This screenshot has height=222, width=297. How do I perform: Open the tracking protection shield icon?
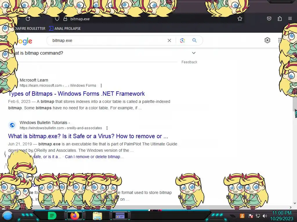(x=57, y=19)
